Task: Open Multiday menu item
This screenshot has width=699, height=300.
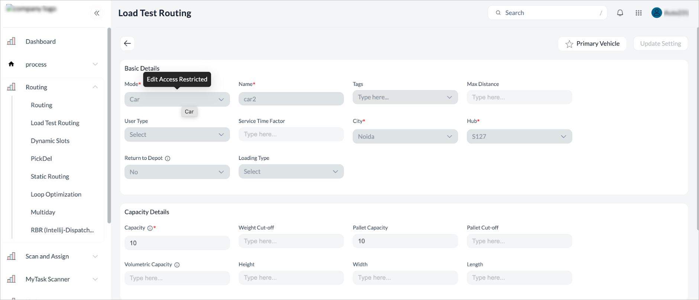Action: click(43, 212)
